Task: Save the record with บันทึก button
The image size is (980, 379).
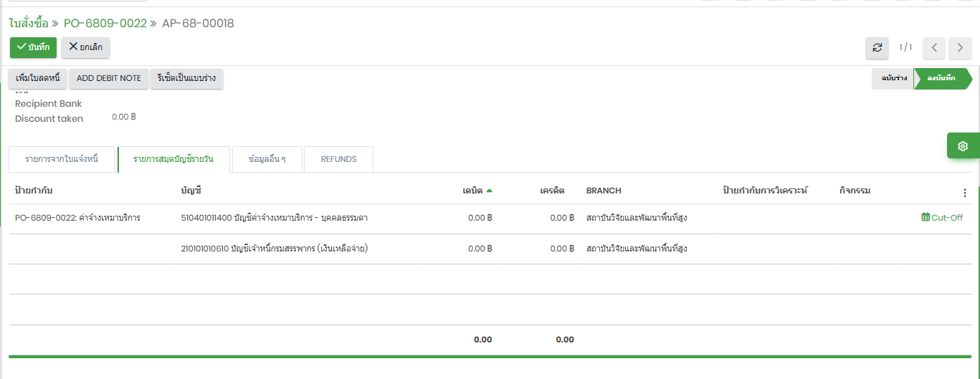Action: point(33,47)
